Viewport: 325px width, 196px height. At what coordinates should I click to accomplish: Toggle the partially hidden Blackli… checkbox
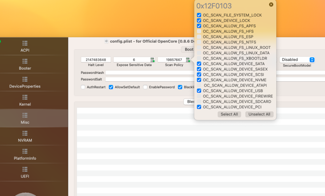pyautogui.click(x=180, y=87)
